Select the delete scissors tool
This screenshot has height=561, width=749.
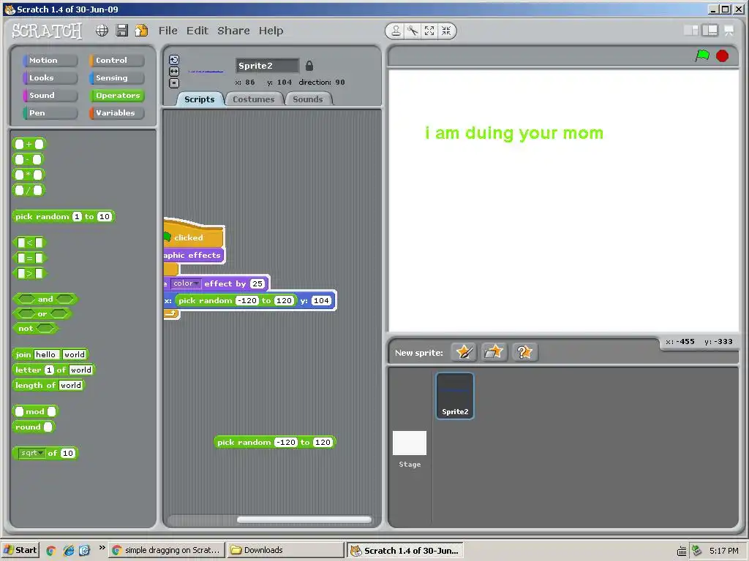pyautogui.click(x=413, y=31)
